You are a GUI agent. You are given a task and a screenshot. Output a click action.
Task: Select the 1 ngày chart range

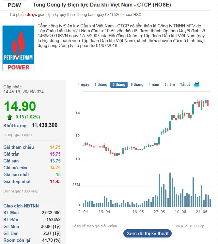tap(84, 84)
